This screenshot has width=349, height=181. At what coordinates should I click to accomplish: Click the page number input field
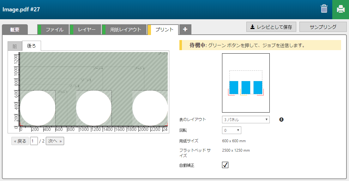[34, 141]
